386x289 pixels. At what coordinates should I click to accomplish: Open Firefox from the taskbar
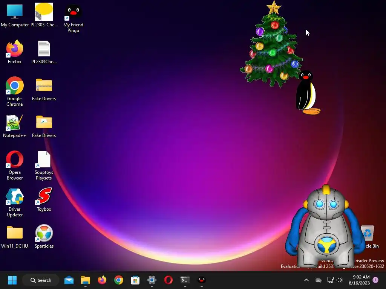click(x=102, y=280)
